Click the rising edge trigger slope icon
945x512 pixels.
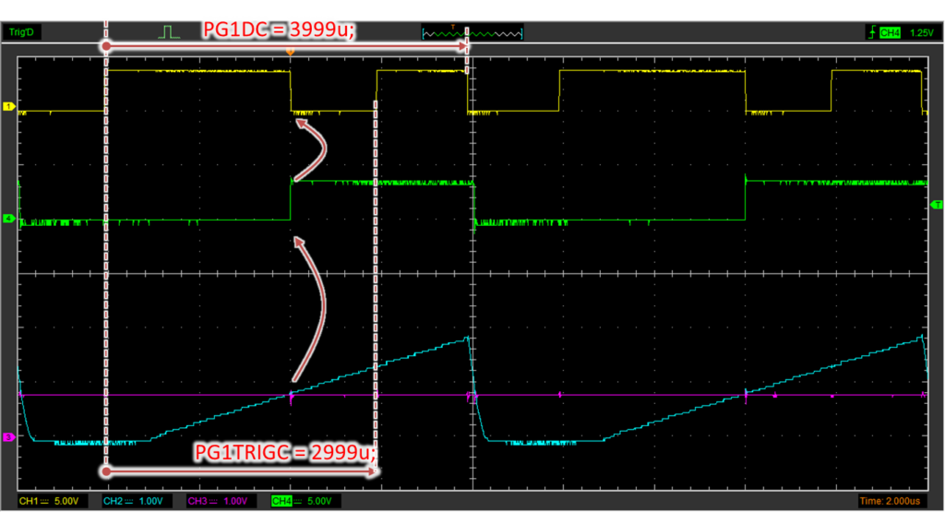(870, 33)
